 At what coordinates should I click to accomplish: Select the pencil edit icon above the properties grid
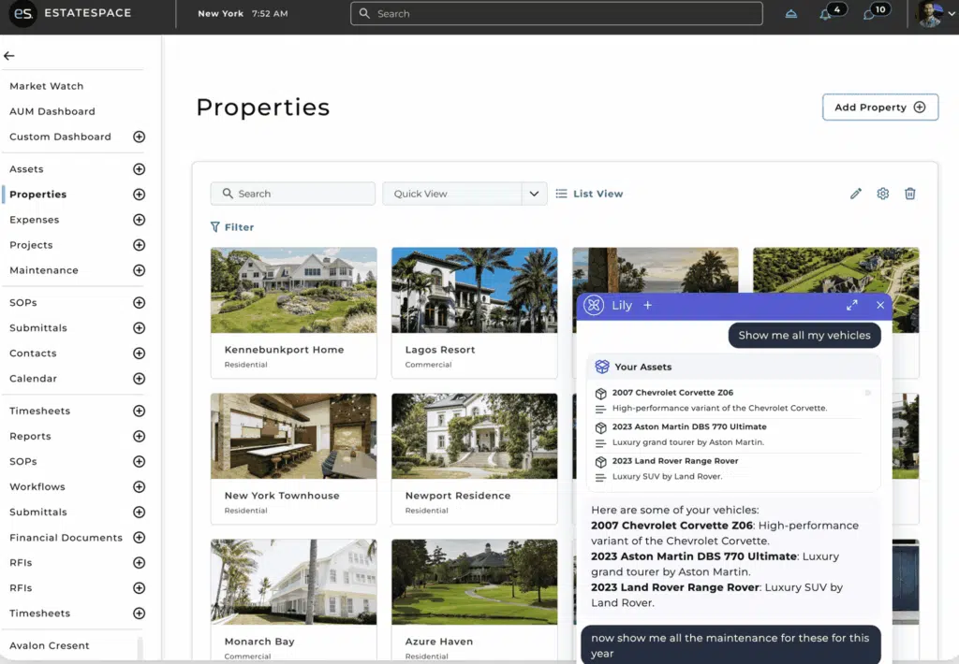click(855, 194)
